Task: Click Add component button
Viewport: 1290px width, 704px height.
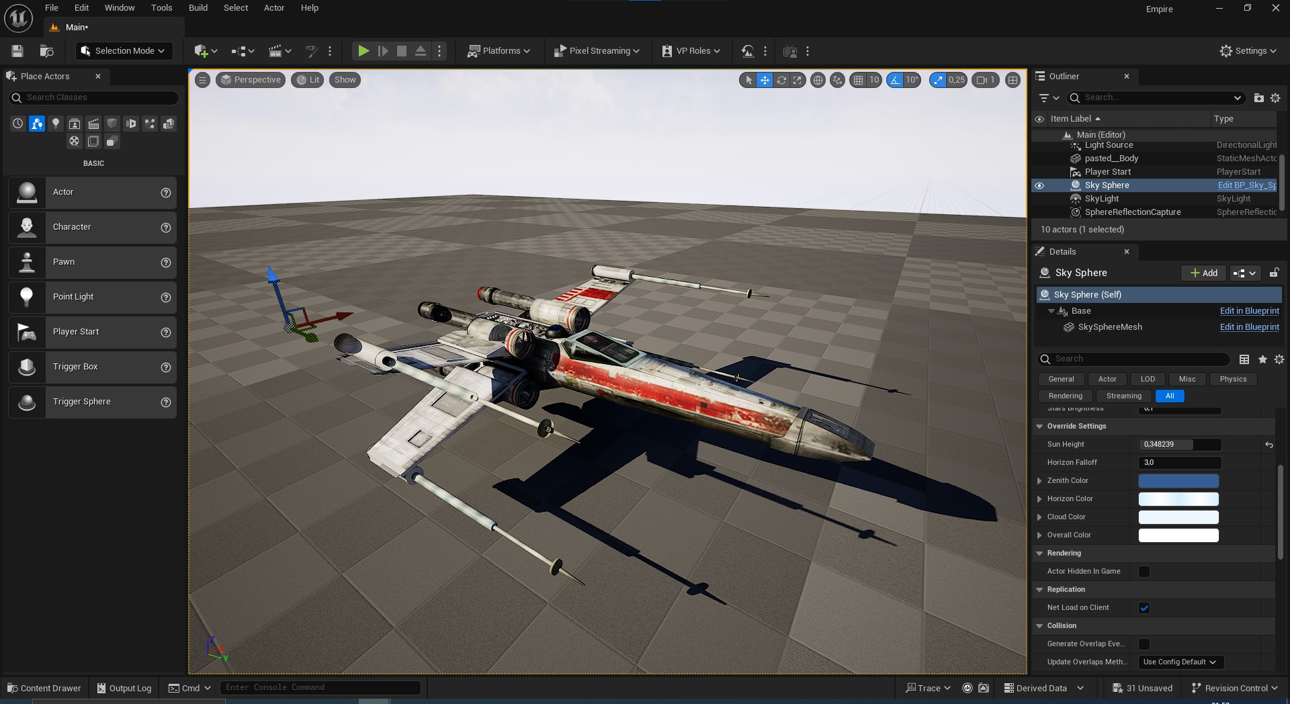Action: (1203, 273)
